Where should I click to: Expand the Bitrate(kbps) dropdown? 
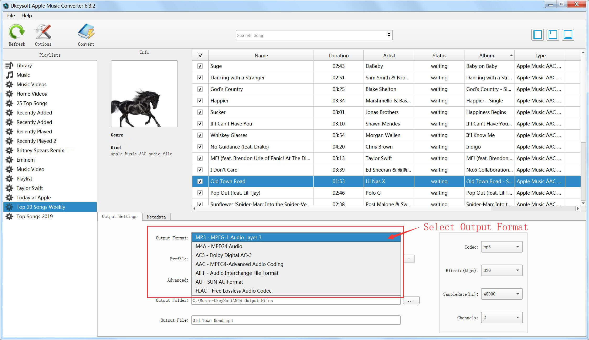coord(501,270)
